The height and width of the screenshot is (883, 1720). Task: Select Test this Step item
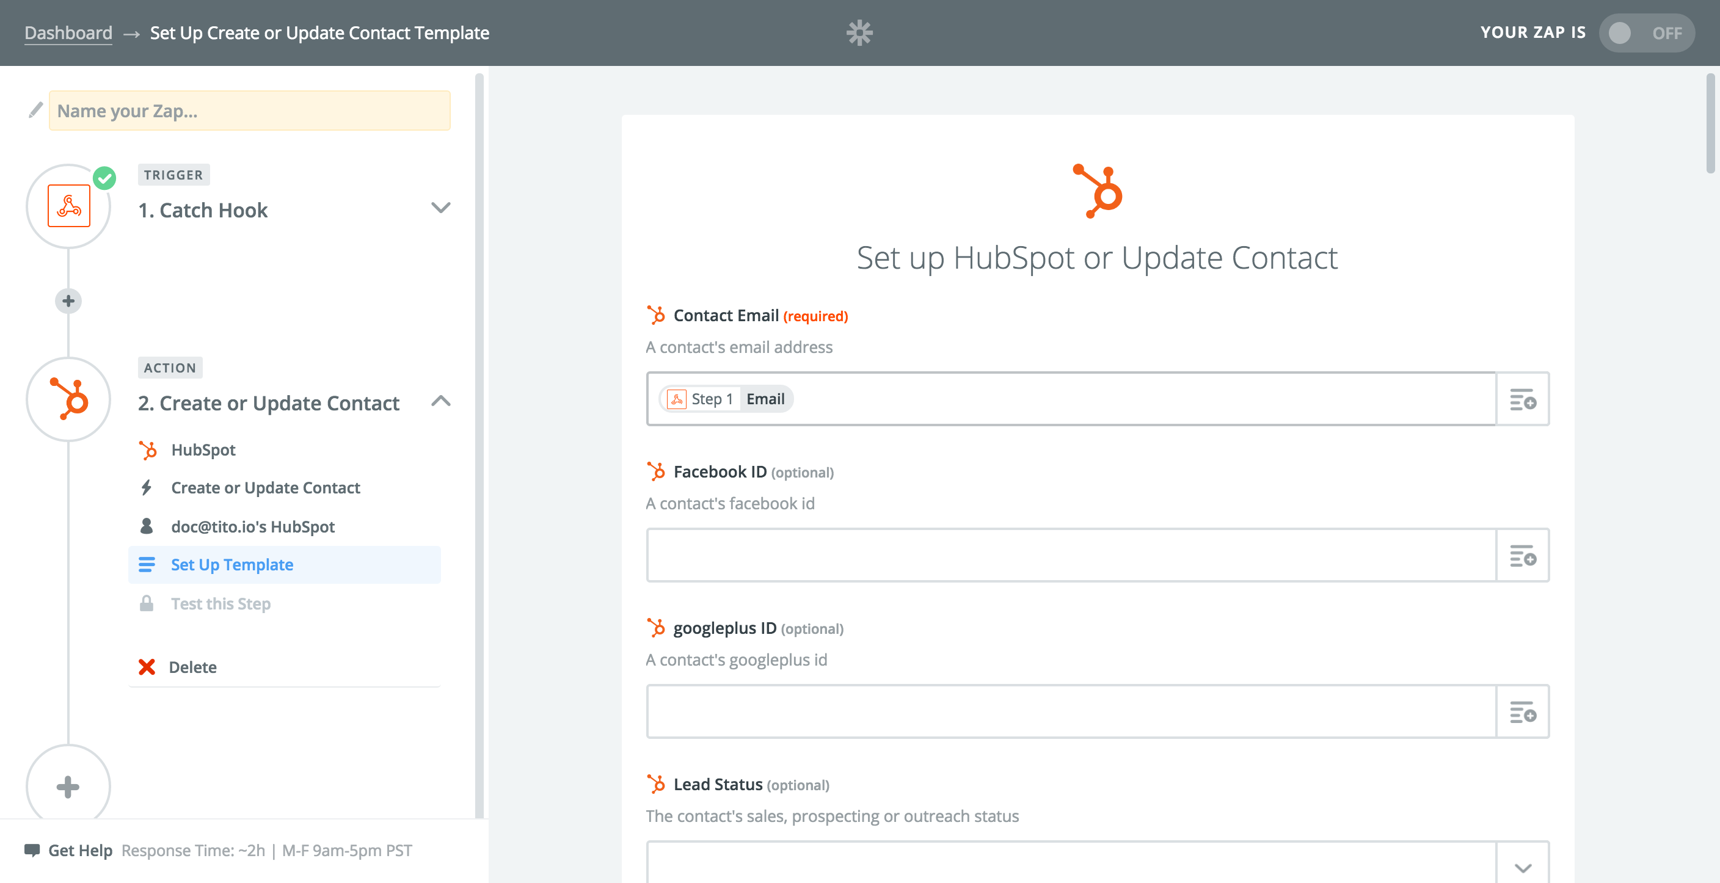pyautogui.click(x=285, y=603)
